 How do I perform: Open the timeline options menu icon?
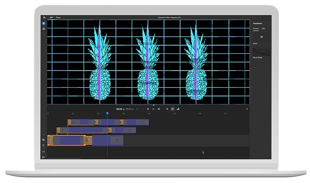coord(247,109)
